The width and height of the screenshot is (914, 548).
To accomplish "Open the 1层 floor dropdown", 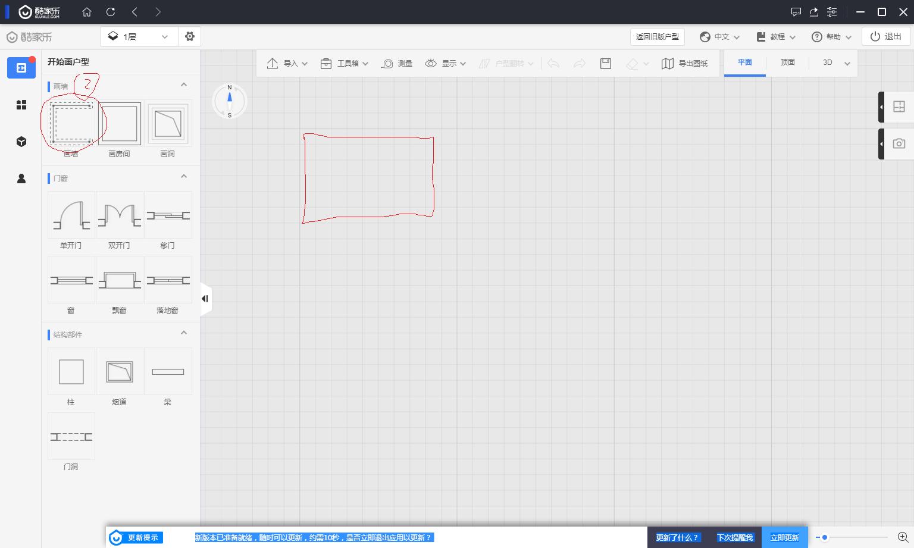I will coord(138,36).
